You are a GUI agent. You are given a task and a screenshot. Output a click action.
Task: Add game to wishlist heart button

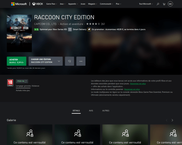coord(69,61)
